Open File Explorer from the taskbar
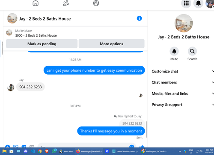Screen dimensions: 214x155 click(4, 151)
